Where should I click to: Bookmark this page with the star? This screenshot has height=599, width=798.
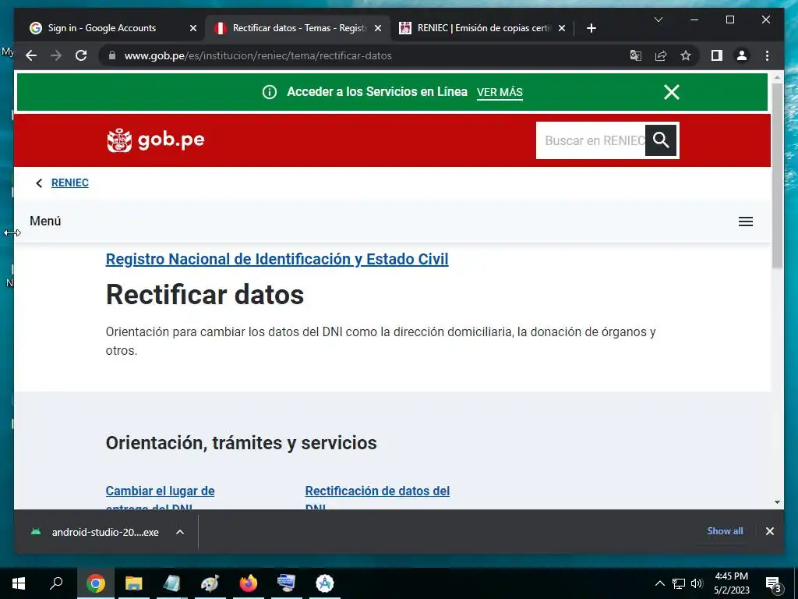pos(686,55)
